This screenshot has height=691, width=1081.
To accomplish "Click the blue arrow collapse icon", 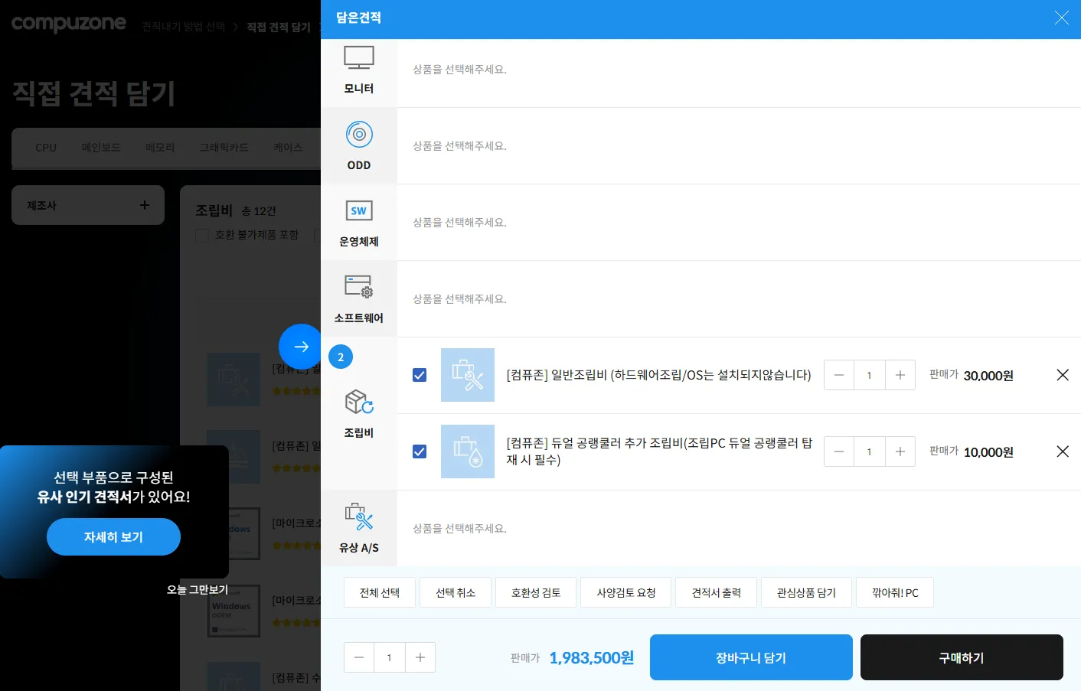I will pyautogui.click(x=300, y=347).
